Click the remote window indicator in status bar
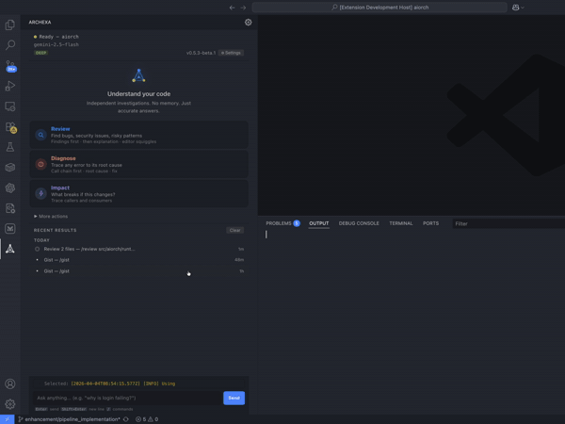Image resolution: width=565 pixels, height=424 pixels. coord(8,419)
